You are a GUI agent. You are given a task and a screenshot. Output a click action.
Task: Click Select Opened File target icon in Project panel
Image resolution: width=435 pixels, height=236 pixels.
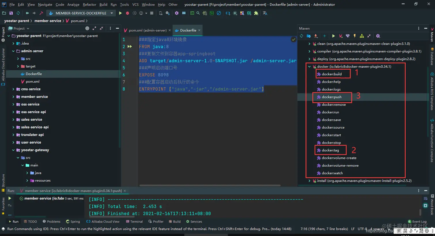(x=87, y=28)
